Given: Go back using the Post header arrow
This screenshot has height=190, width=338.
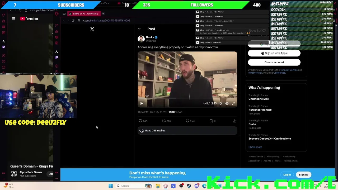Looking at the screenshot, I should 139,29.
